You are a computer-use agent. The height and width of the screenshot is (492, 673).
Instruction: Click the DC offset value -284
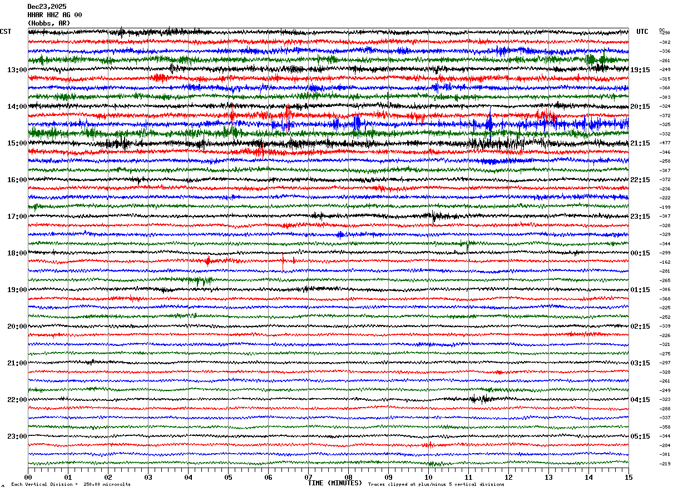tap(665, 445)
